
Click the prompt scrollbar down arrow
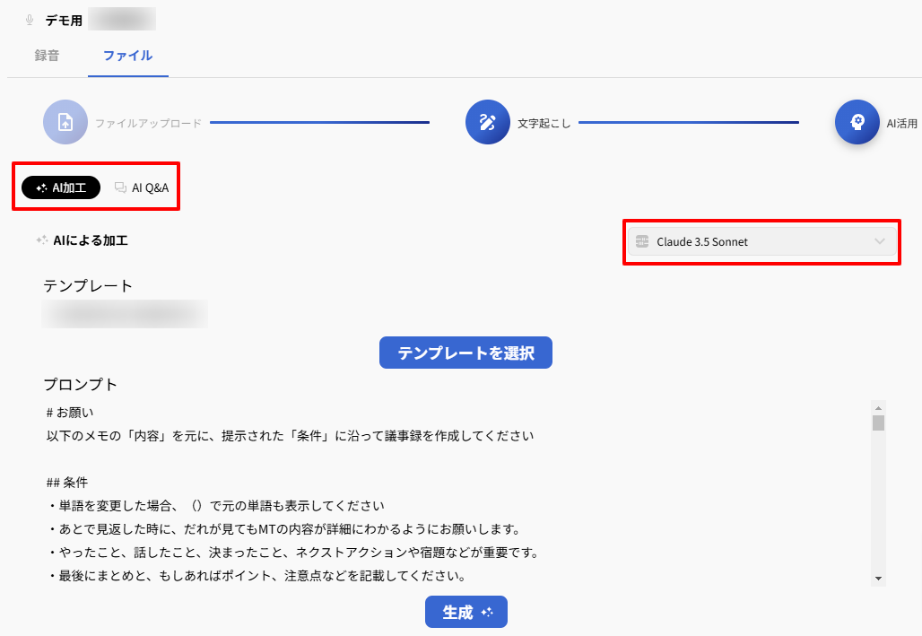click(878, 578)
